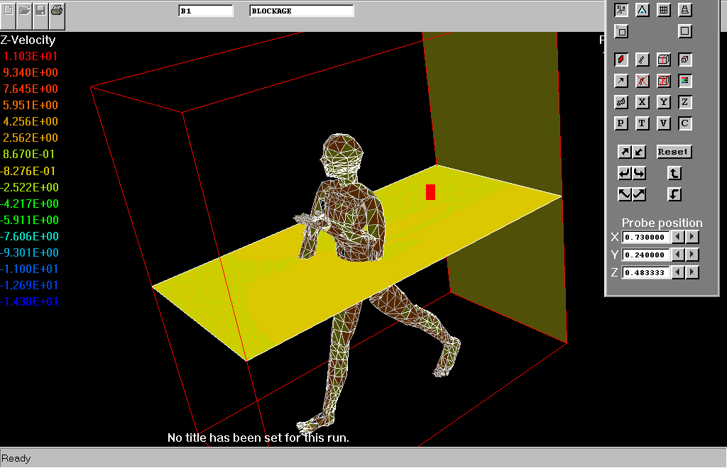Select the P (pressure) variable button
The height and width of the screenshot is (468, 727).
(621, 123)
